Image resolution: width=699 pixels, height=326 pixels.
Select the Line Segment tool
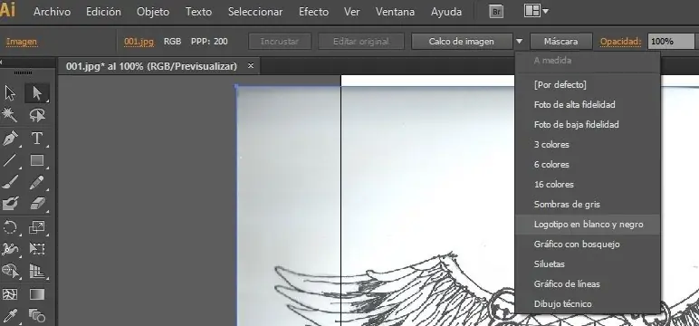click(x=10, y=159)
